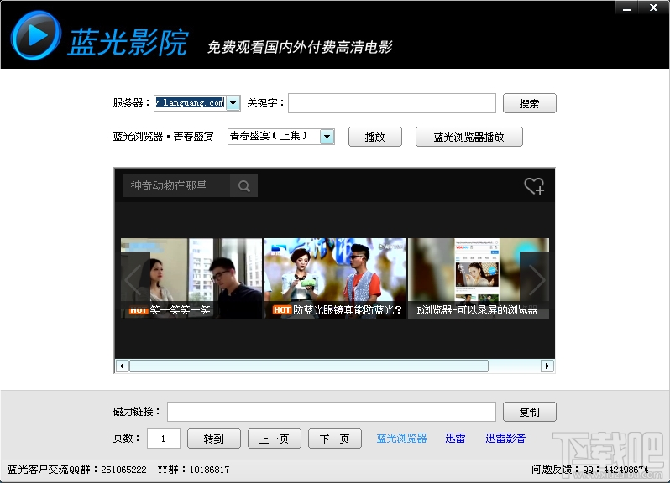Go to previous page with 上一页

275,439
